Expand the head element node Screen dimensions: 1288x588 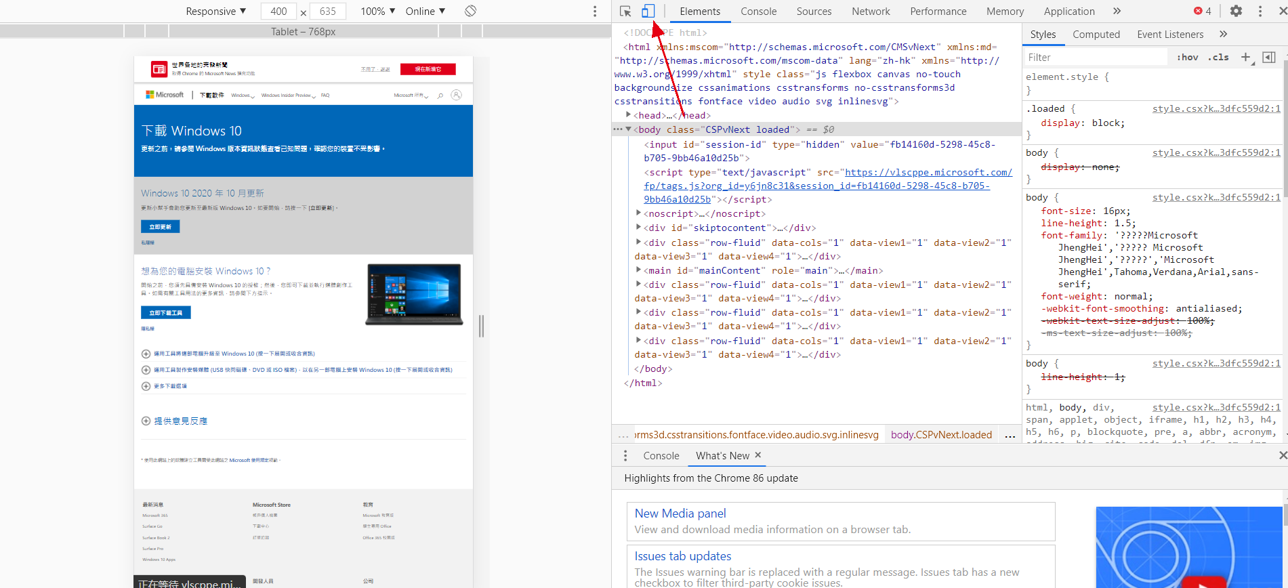[629, 115]
